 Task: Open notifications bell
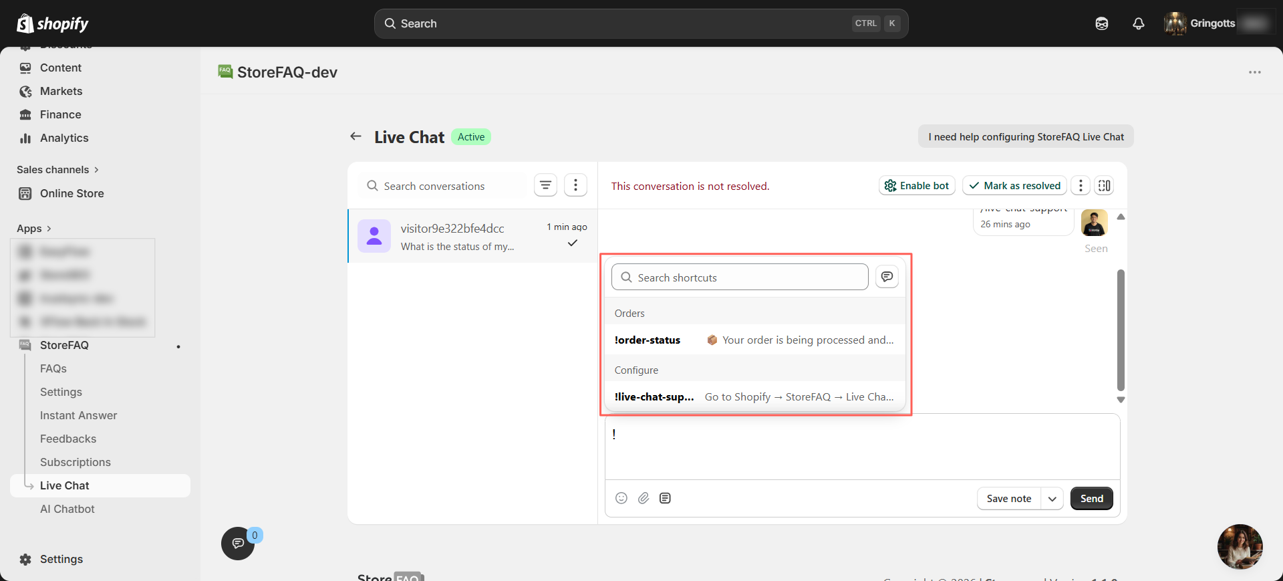1139,23
